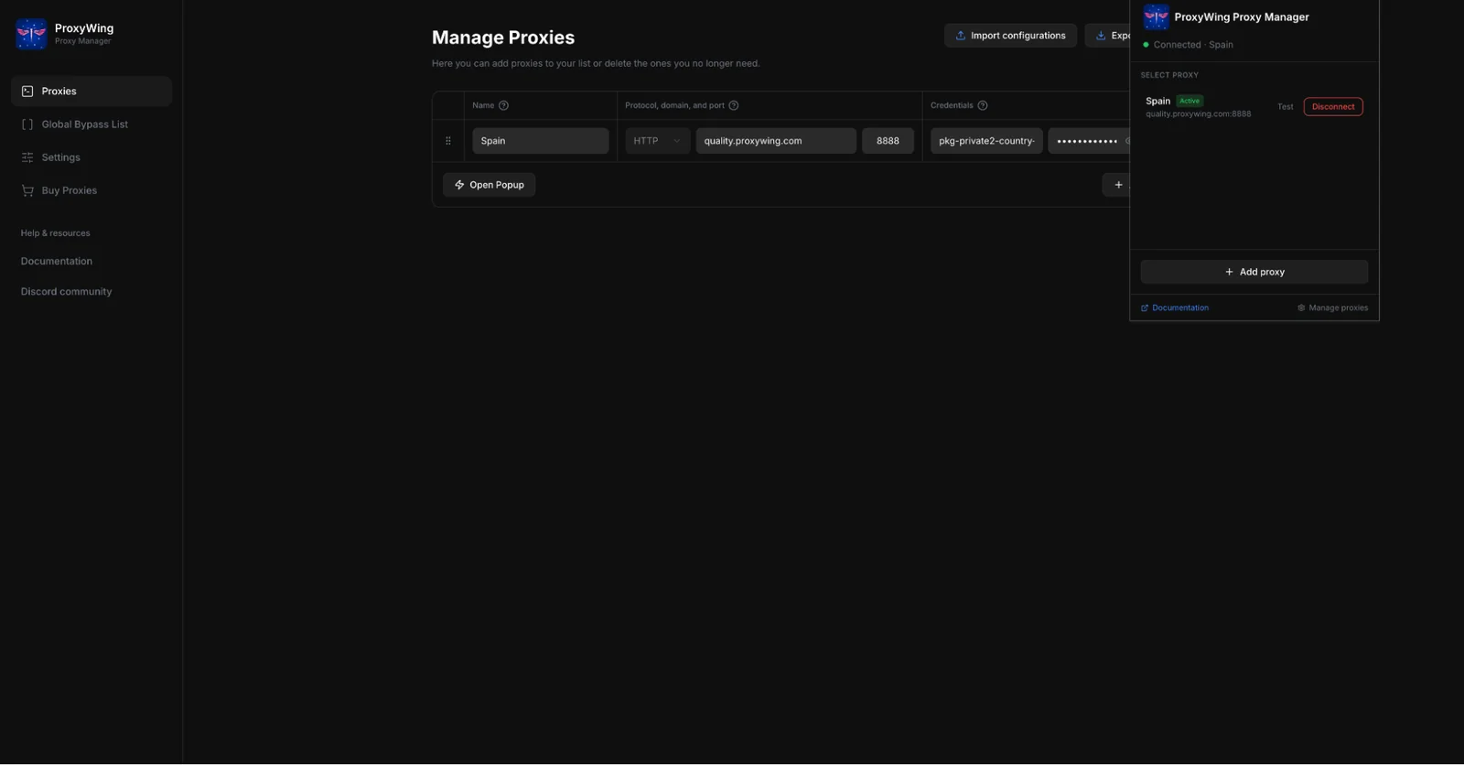This screenshot has width=1464, height=765.
Task: Open the Proxies section in the sidebar
Action: (x=91, y=92)
